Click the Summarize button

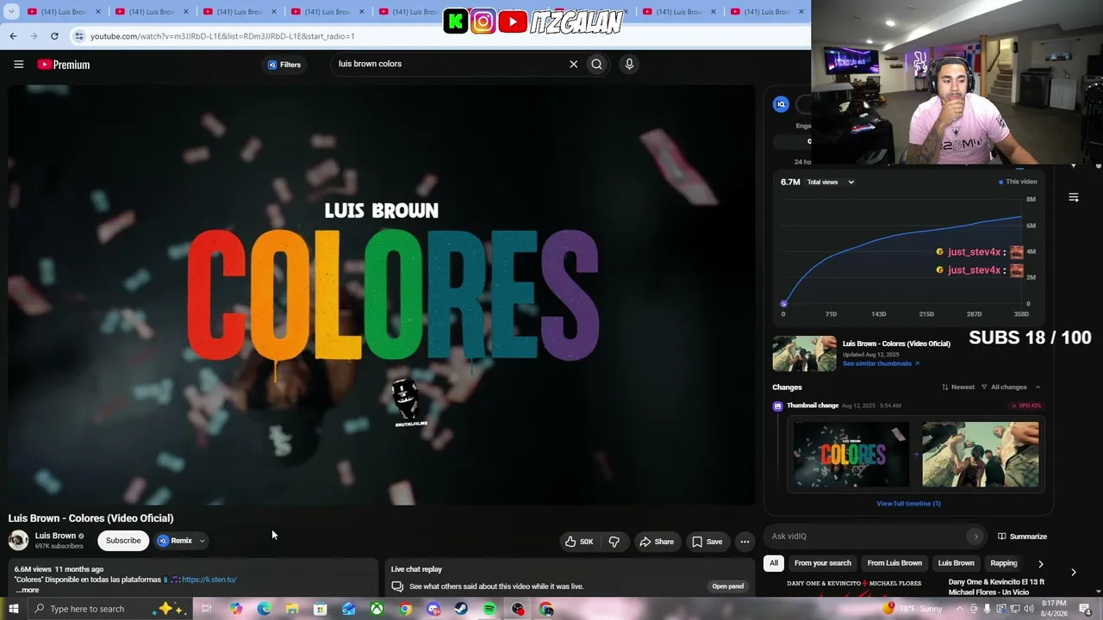tap(1022, 536)
